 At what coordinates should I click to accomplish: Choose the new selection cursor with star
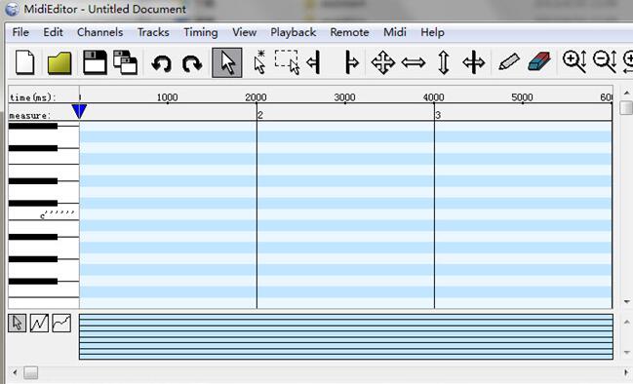click(x=259, y=62)
